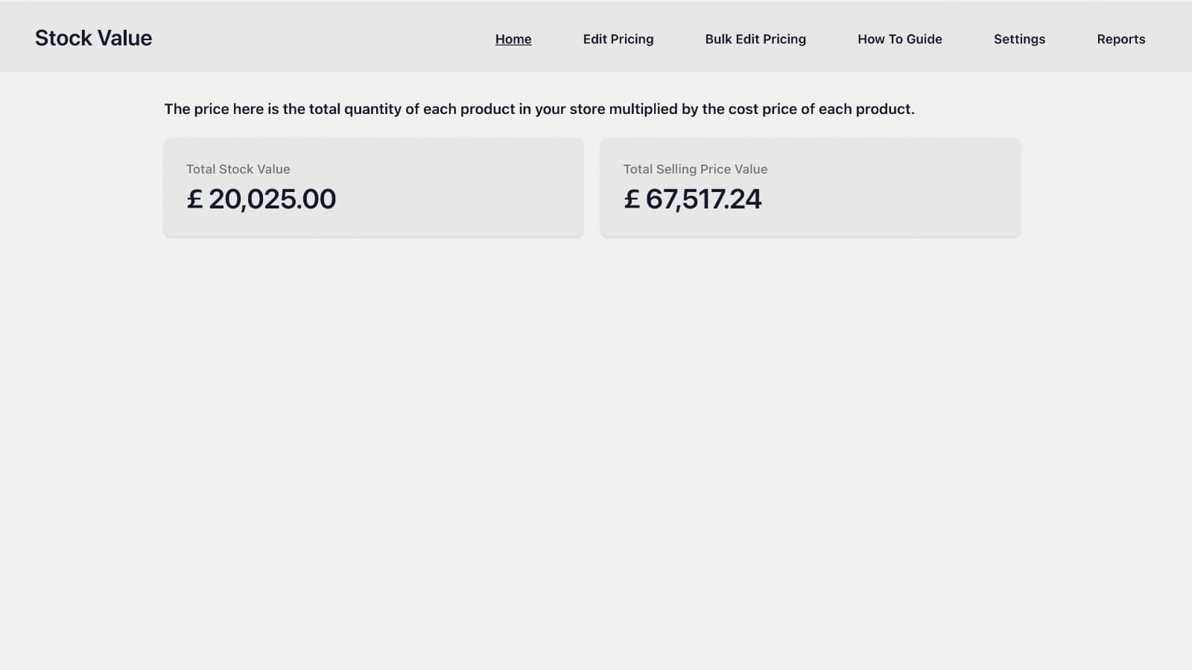Select the £20,025.00 stock value figure

pyautogui.click(x=261, y=198)
